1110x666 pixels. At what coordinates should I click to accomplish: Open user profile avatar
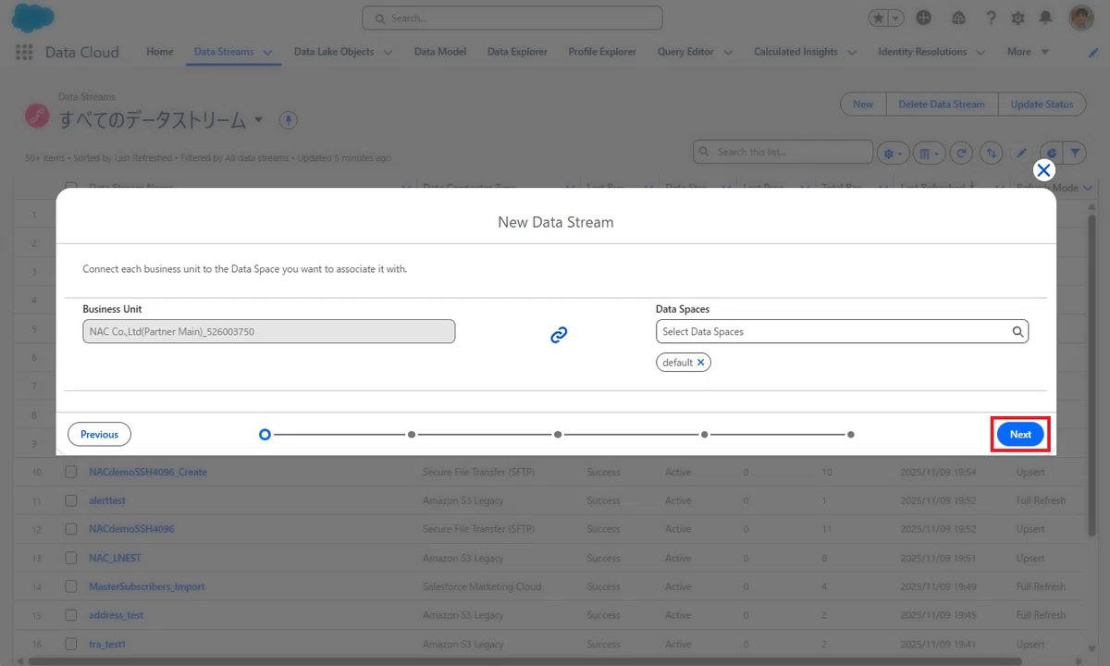(1080, 18)
